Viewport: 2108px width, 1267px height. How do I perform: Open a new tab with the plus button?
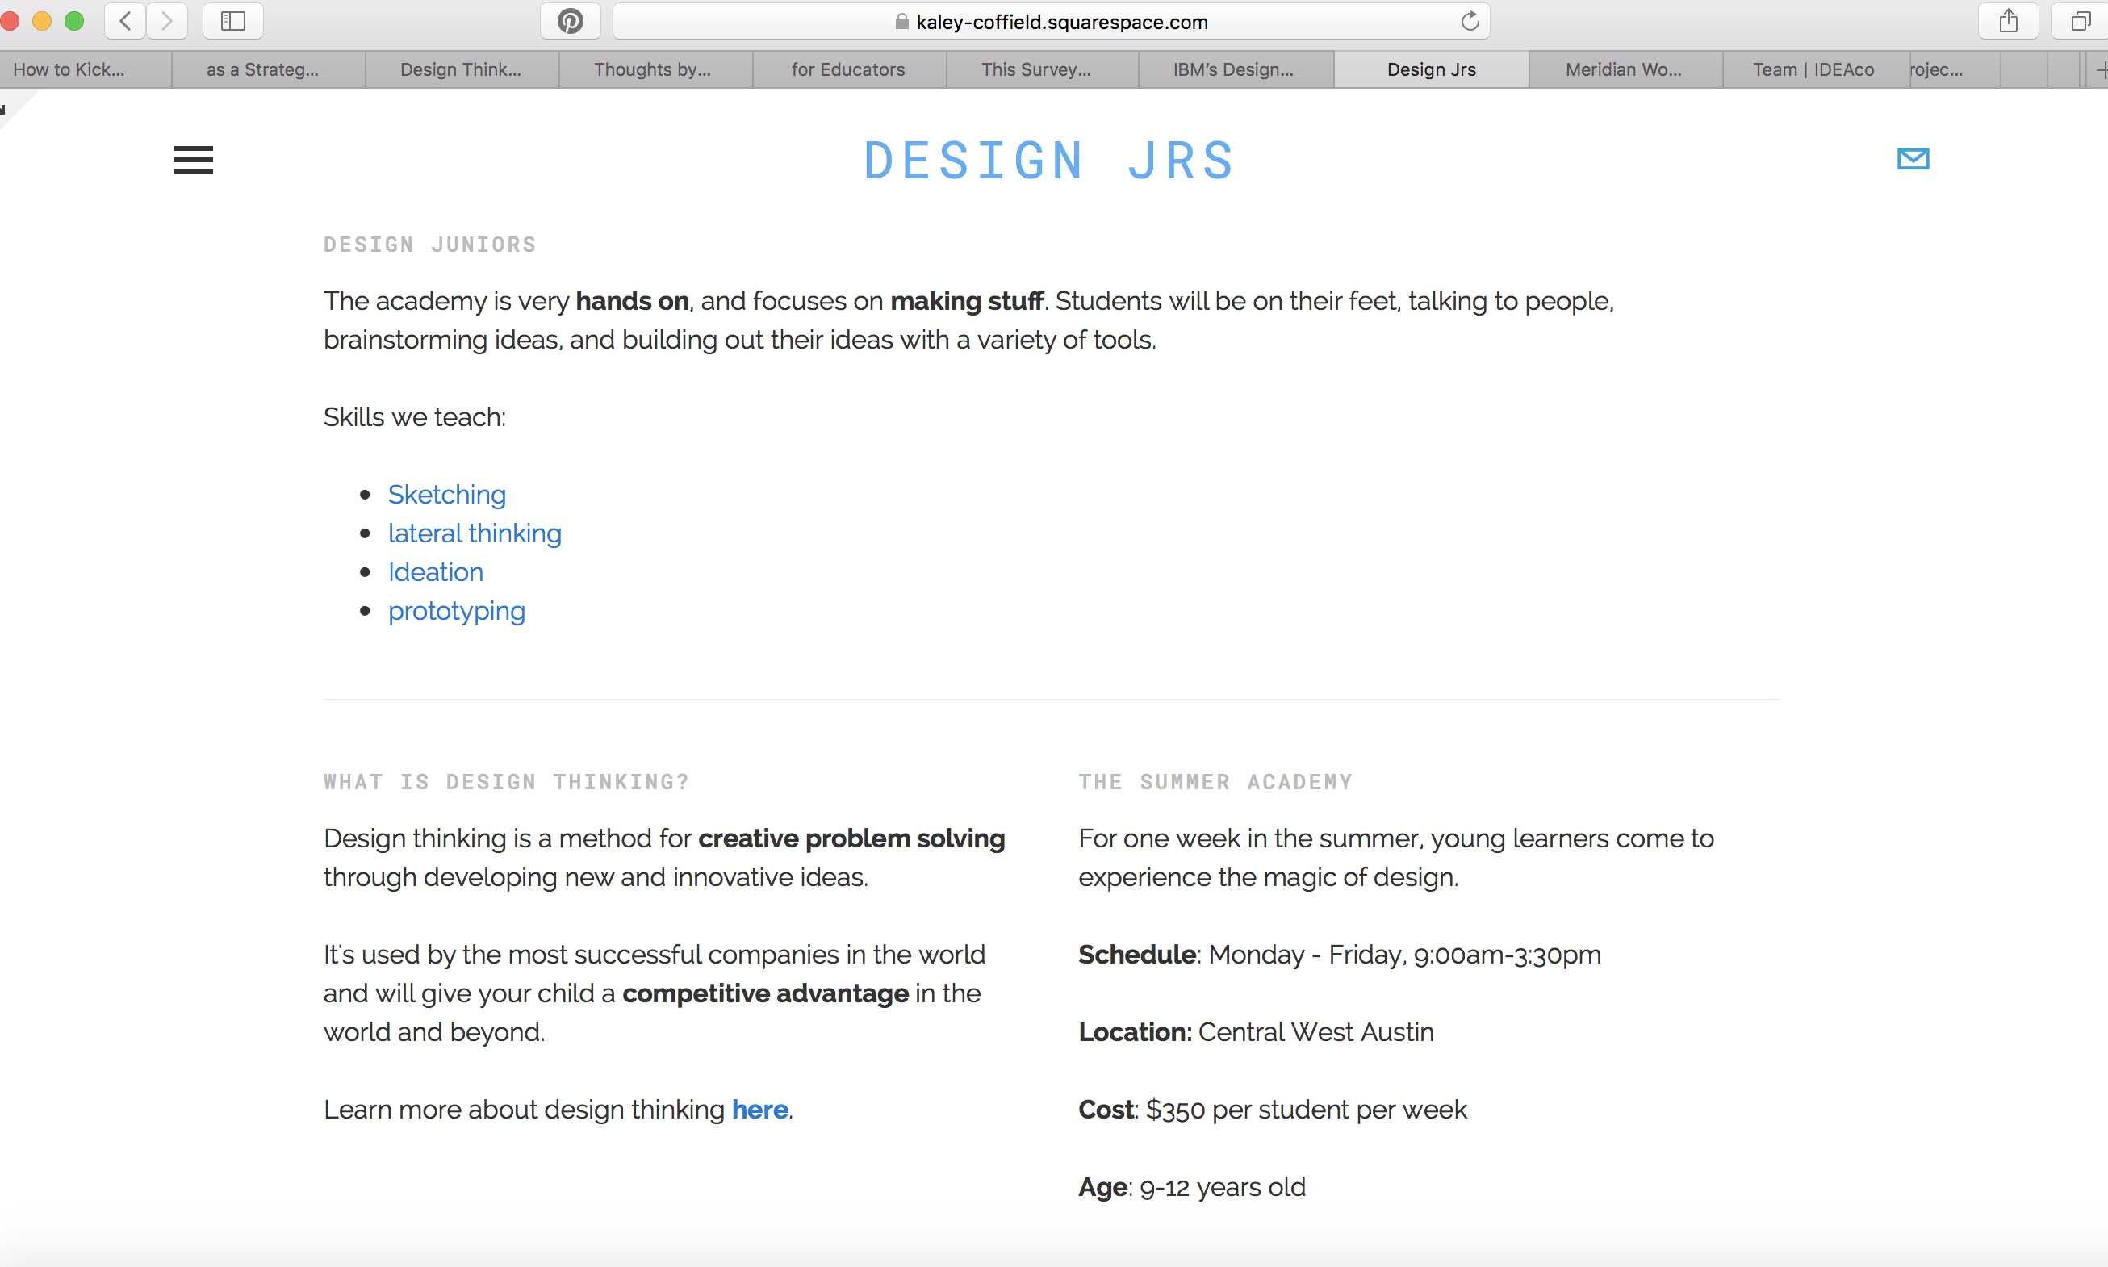[x=2099, y=70]
